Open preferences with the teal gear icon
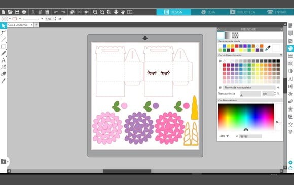Image resolution: width=294 pixels, height=185 pixels. click(290, 162)
